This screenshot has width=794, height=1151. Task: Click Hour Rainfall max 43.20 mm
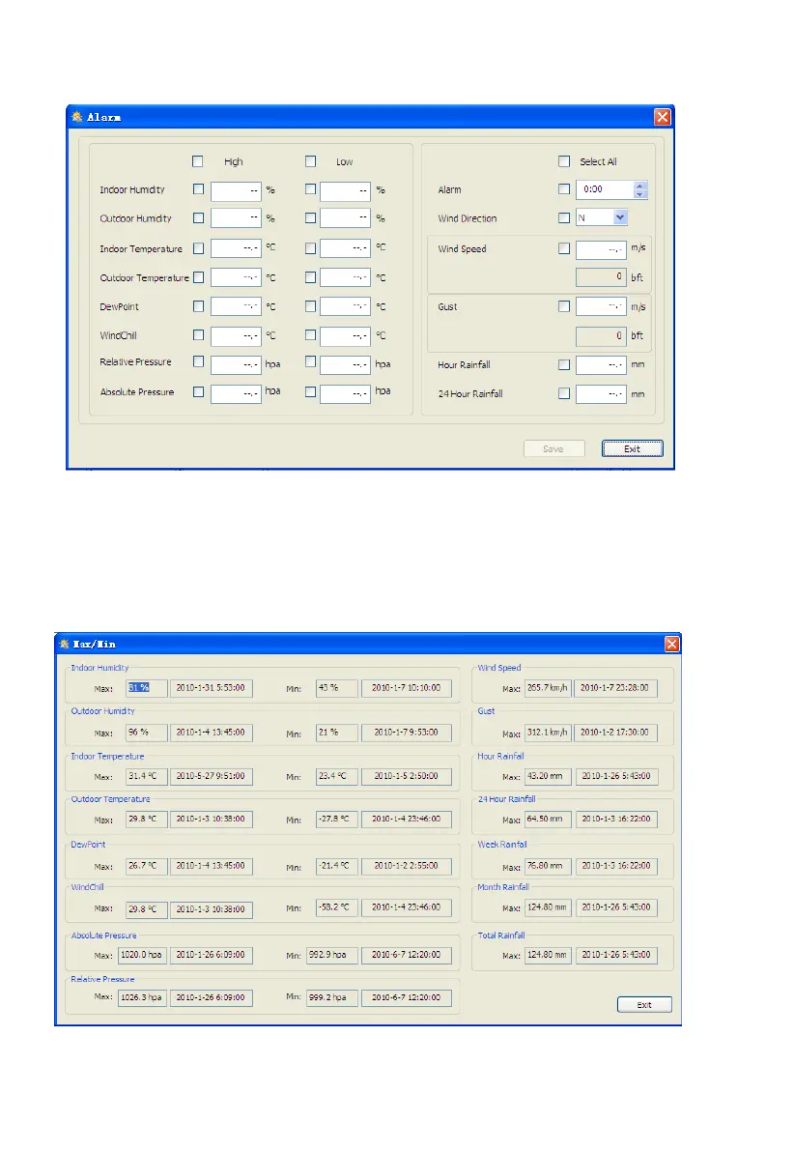tap(548, 776)
